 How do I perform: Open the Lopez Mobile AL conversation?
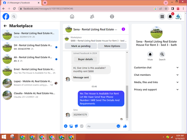click(x=30, y=83)
